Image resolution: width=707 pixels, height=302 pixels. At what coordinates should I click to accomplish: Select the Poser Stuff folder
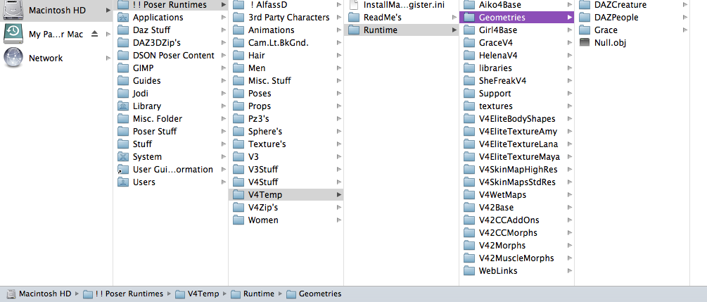(x=171, y=132)
